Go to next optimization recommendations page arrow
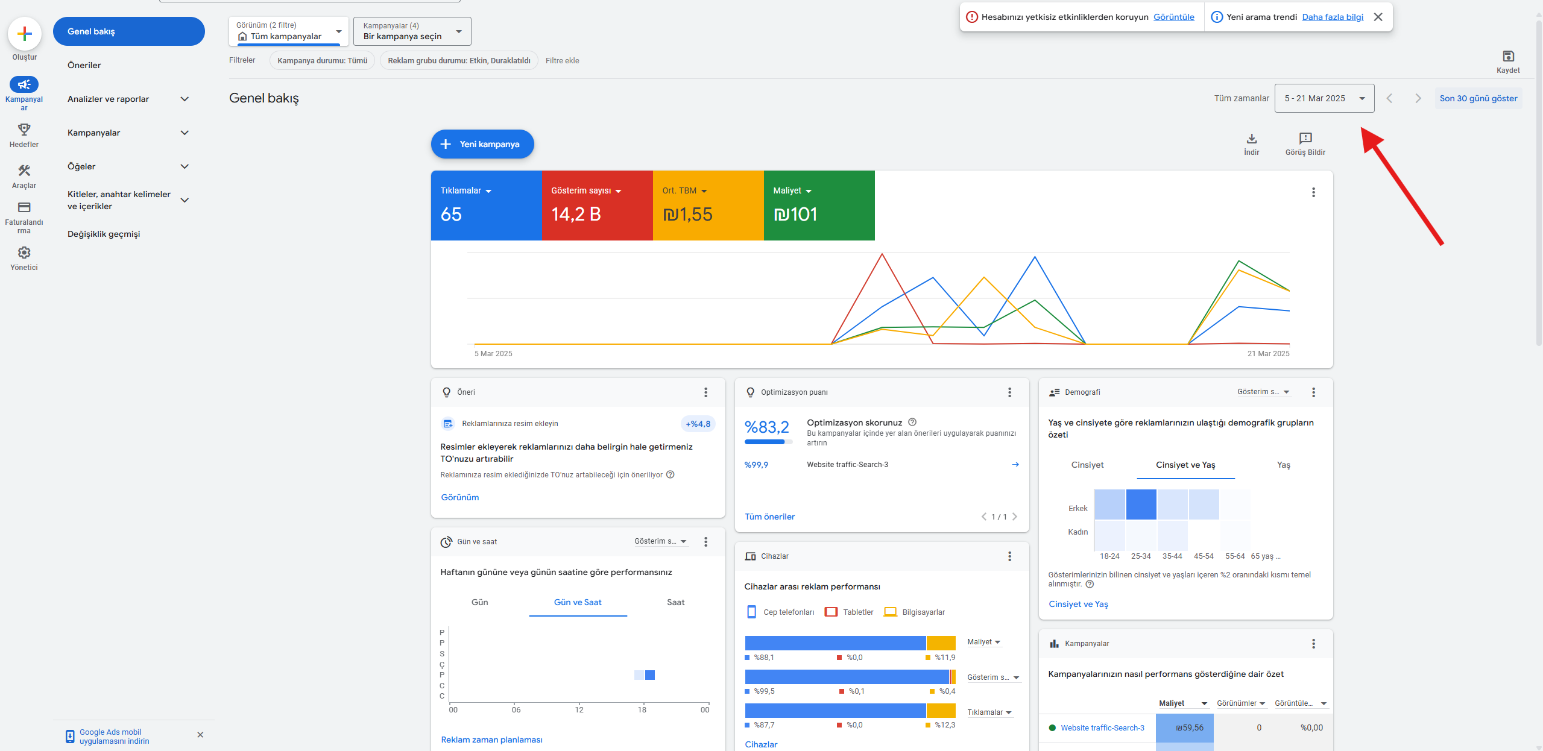This screenshot has width=1543, height=751. (1015, 517)
